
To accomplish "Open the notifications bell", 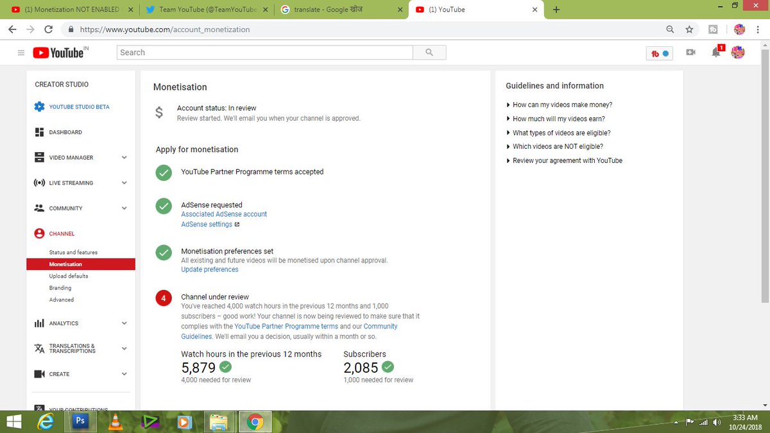I will [x=717, y=52].
